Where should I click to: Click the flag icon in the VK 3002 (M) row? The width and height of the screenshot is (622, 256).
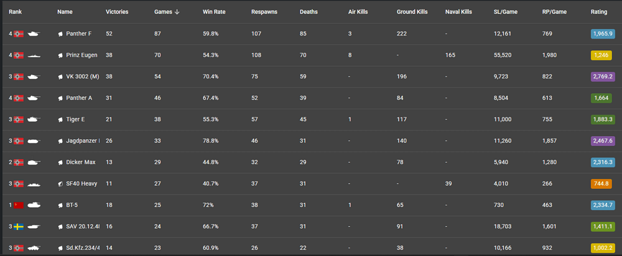point(19,77)
